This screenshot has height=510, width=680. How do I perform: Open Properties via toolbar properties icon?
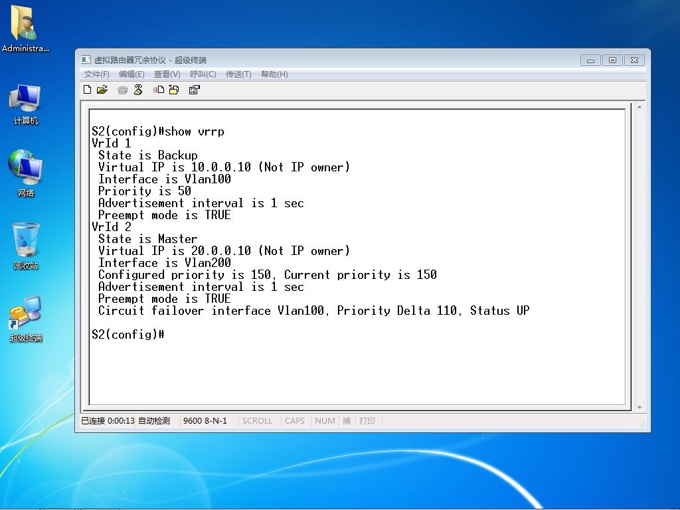point(195,90)
